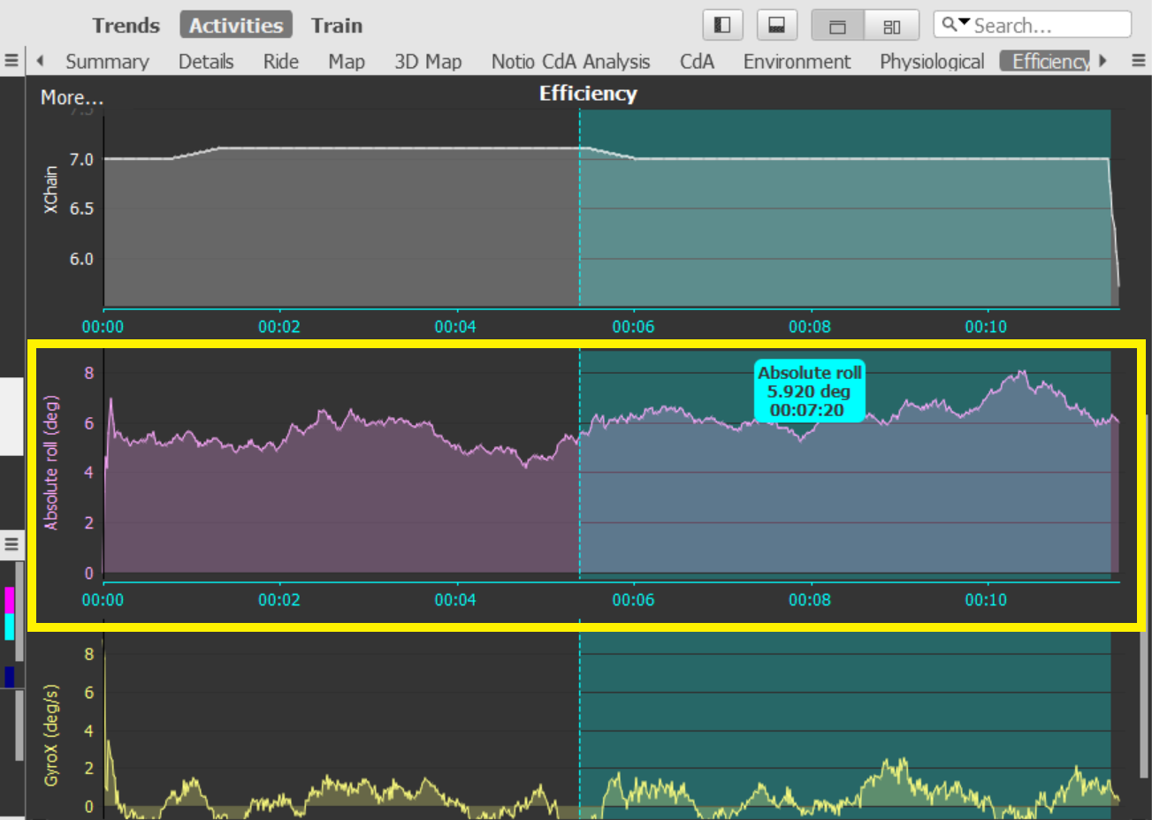Select the Activities view
Image resolution: width=1152 pixels, height=820 pixels.
click(x=236, y=25)
